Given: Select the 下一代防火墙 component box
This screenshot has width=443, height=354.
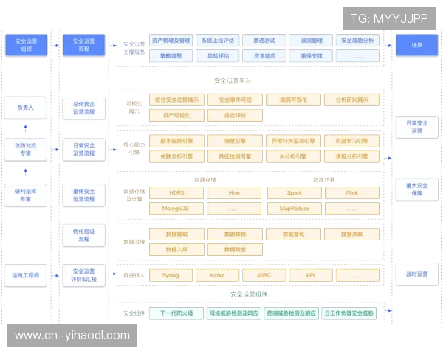Looking at the screenshot, I should (x=176, y=313).
